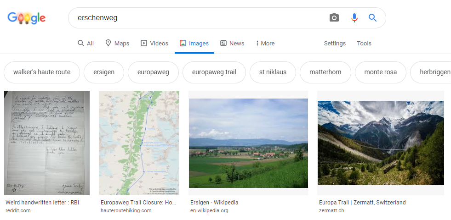
Task: Click the search by image camera icon
Action: tap(334, 18)
